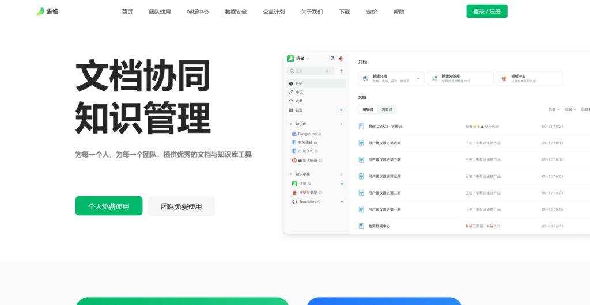
Task: Click the 尼尺天涯 owner text in first row
Action: click(492, 127)
